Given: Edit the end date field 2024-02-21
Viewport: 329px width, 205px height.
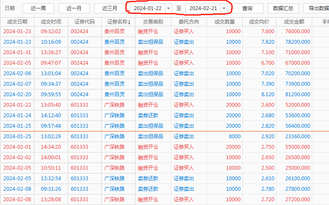Looking at the screenshot, I should point(203,8).
